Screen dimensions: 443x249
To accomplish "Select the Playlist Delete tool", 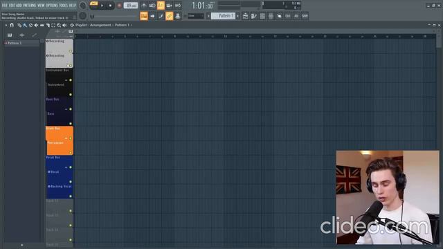I will coord(30,25).
